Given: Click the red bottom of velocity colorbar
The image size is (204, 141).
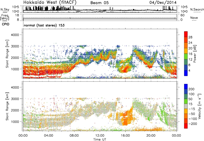Looking at the screenshot, I should pos(186,126).
